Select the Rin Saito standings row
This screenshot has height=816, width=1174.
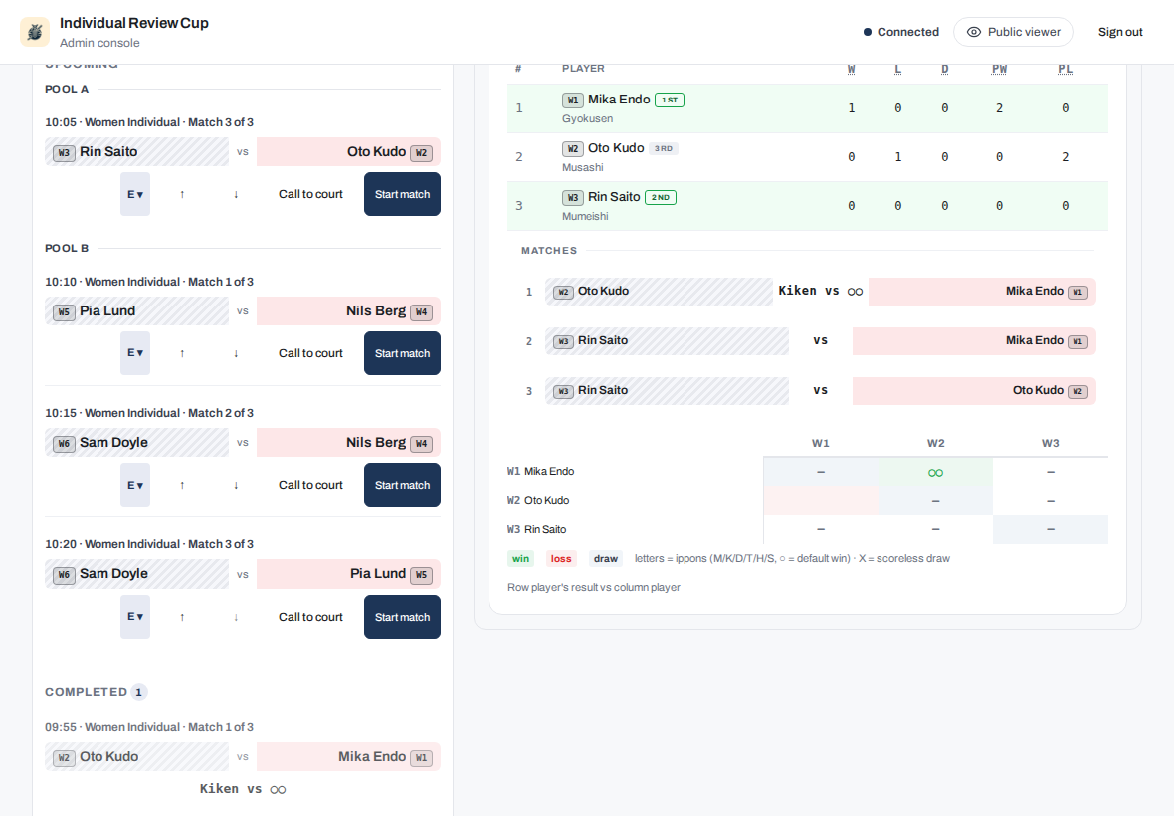pos(807,206)
